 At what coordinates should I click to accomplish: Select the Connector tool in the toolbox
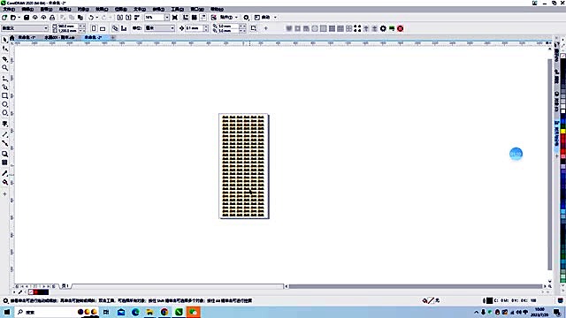[x=4, y=143]
